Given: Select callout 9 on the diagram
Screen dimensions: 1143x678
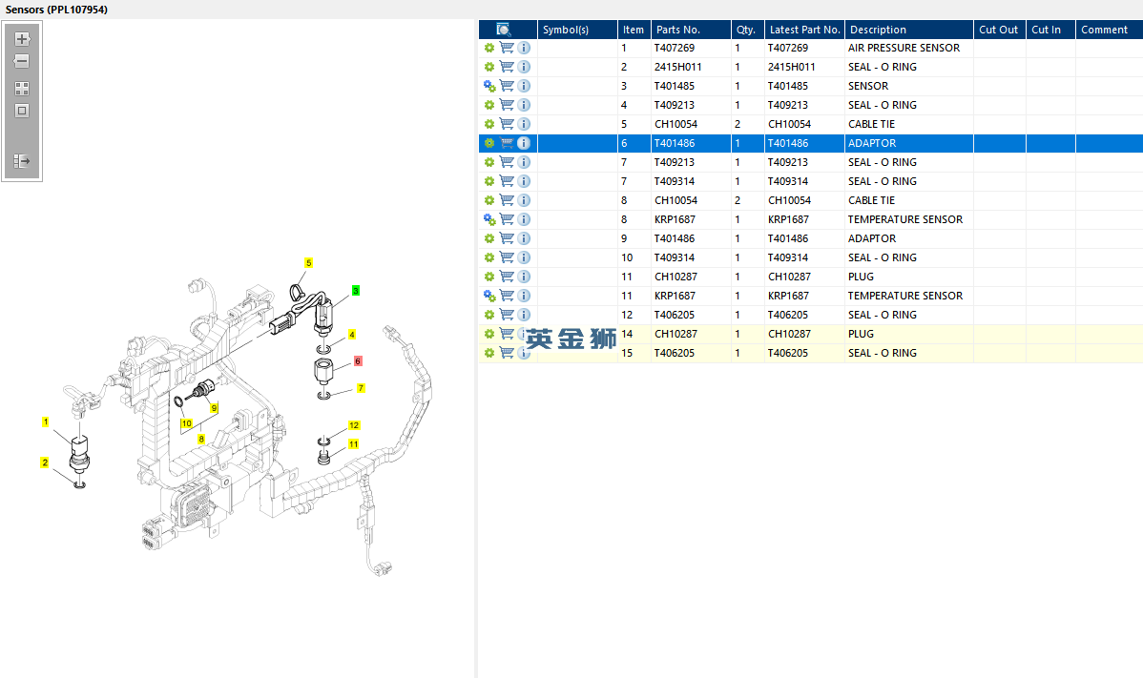Looking at the screenshot, I should (x=215, y=408).
